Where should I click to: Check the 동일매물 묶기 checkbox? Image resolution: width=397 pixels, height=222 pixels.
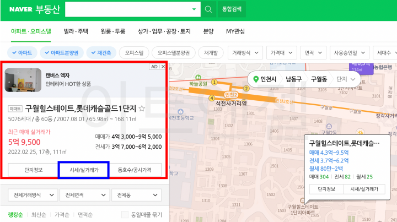125,215
